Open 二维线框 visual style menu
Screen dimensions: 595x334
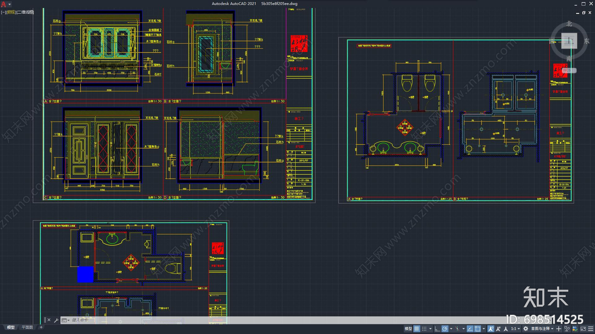(26, 12)
